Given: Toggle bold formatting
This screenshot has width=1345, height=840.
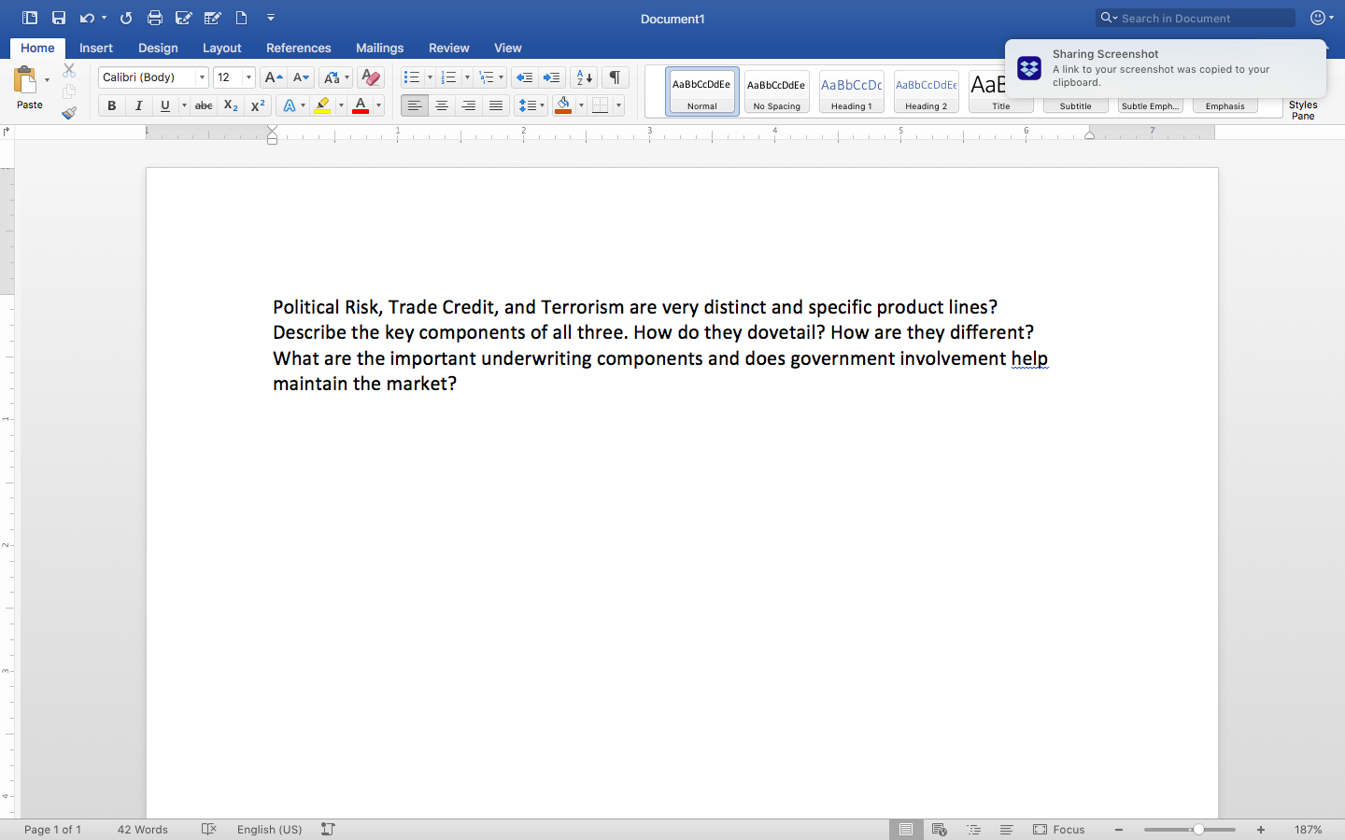Looking at the screenshot, I should pyautogui.click(x=111, y=105).
